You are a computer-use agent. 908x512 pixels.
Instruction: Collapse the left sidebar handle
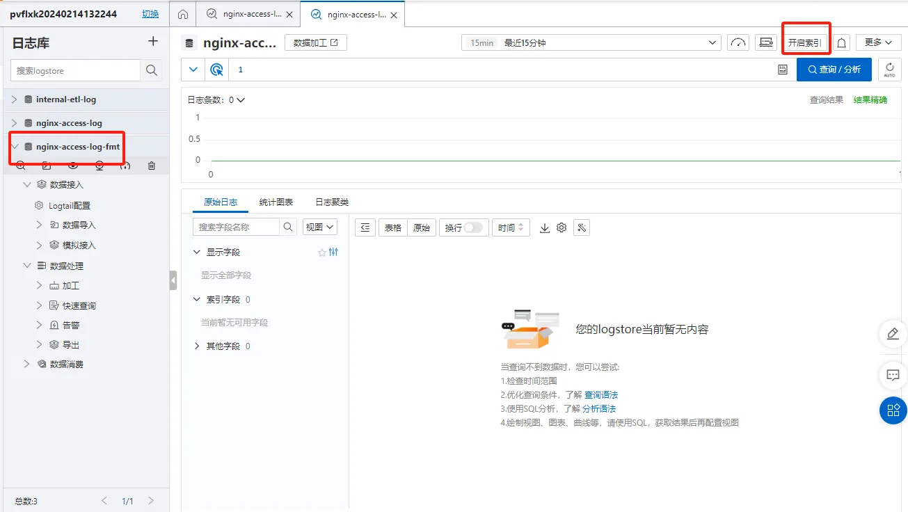[173, 280]
